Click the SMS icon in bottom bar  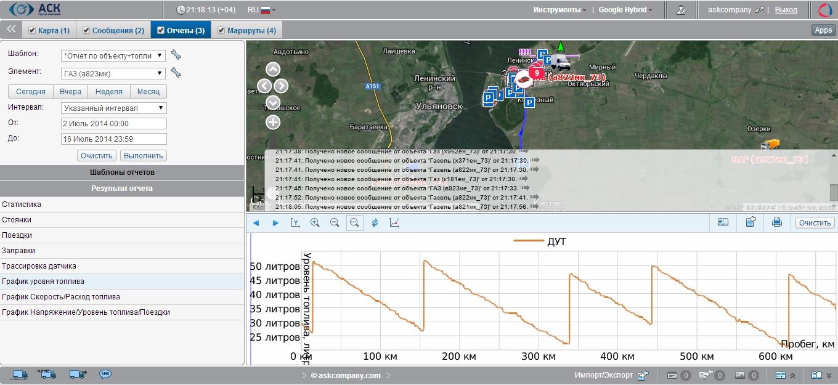point(105,374)
